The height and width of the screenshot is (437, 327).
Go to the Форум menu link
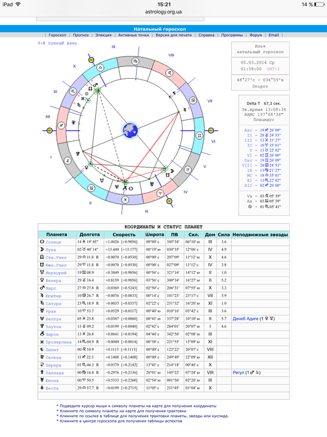coord(256,35)
